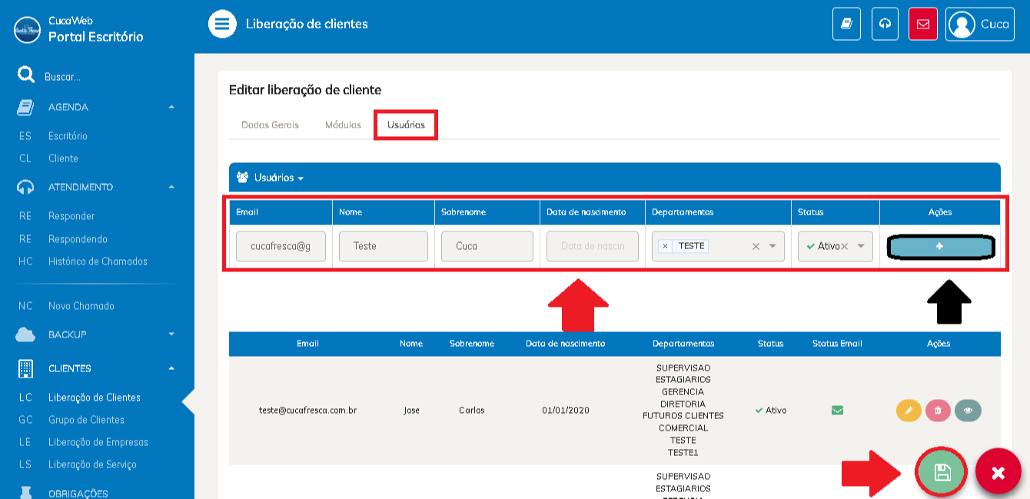Open Novo Chamado
This screenshot has height=499, width=1030.
81,306
